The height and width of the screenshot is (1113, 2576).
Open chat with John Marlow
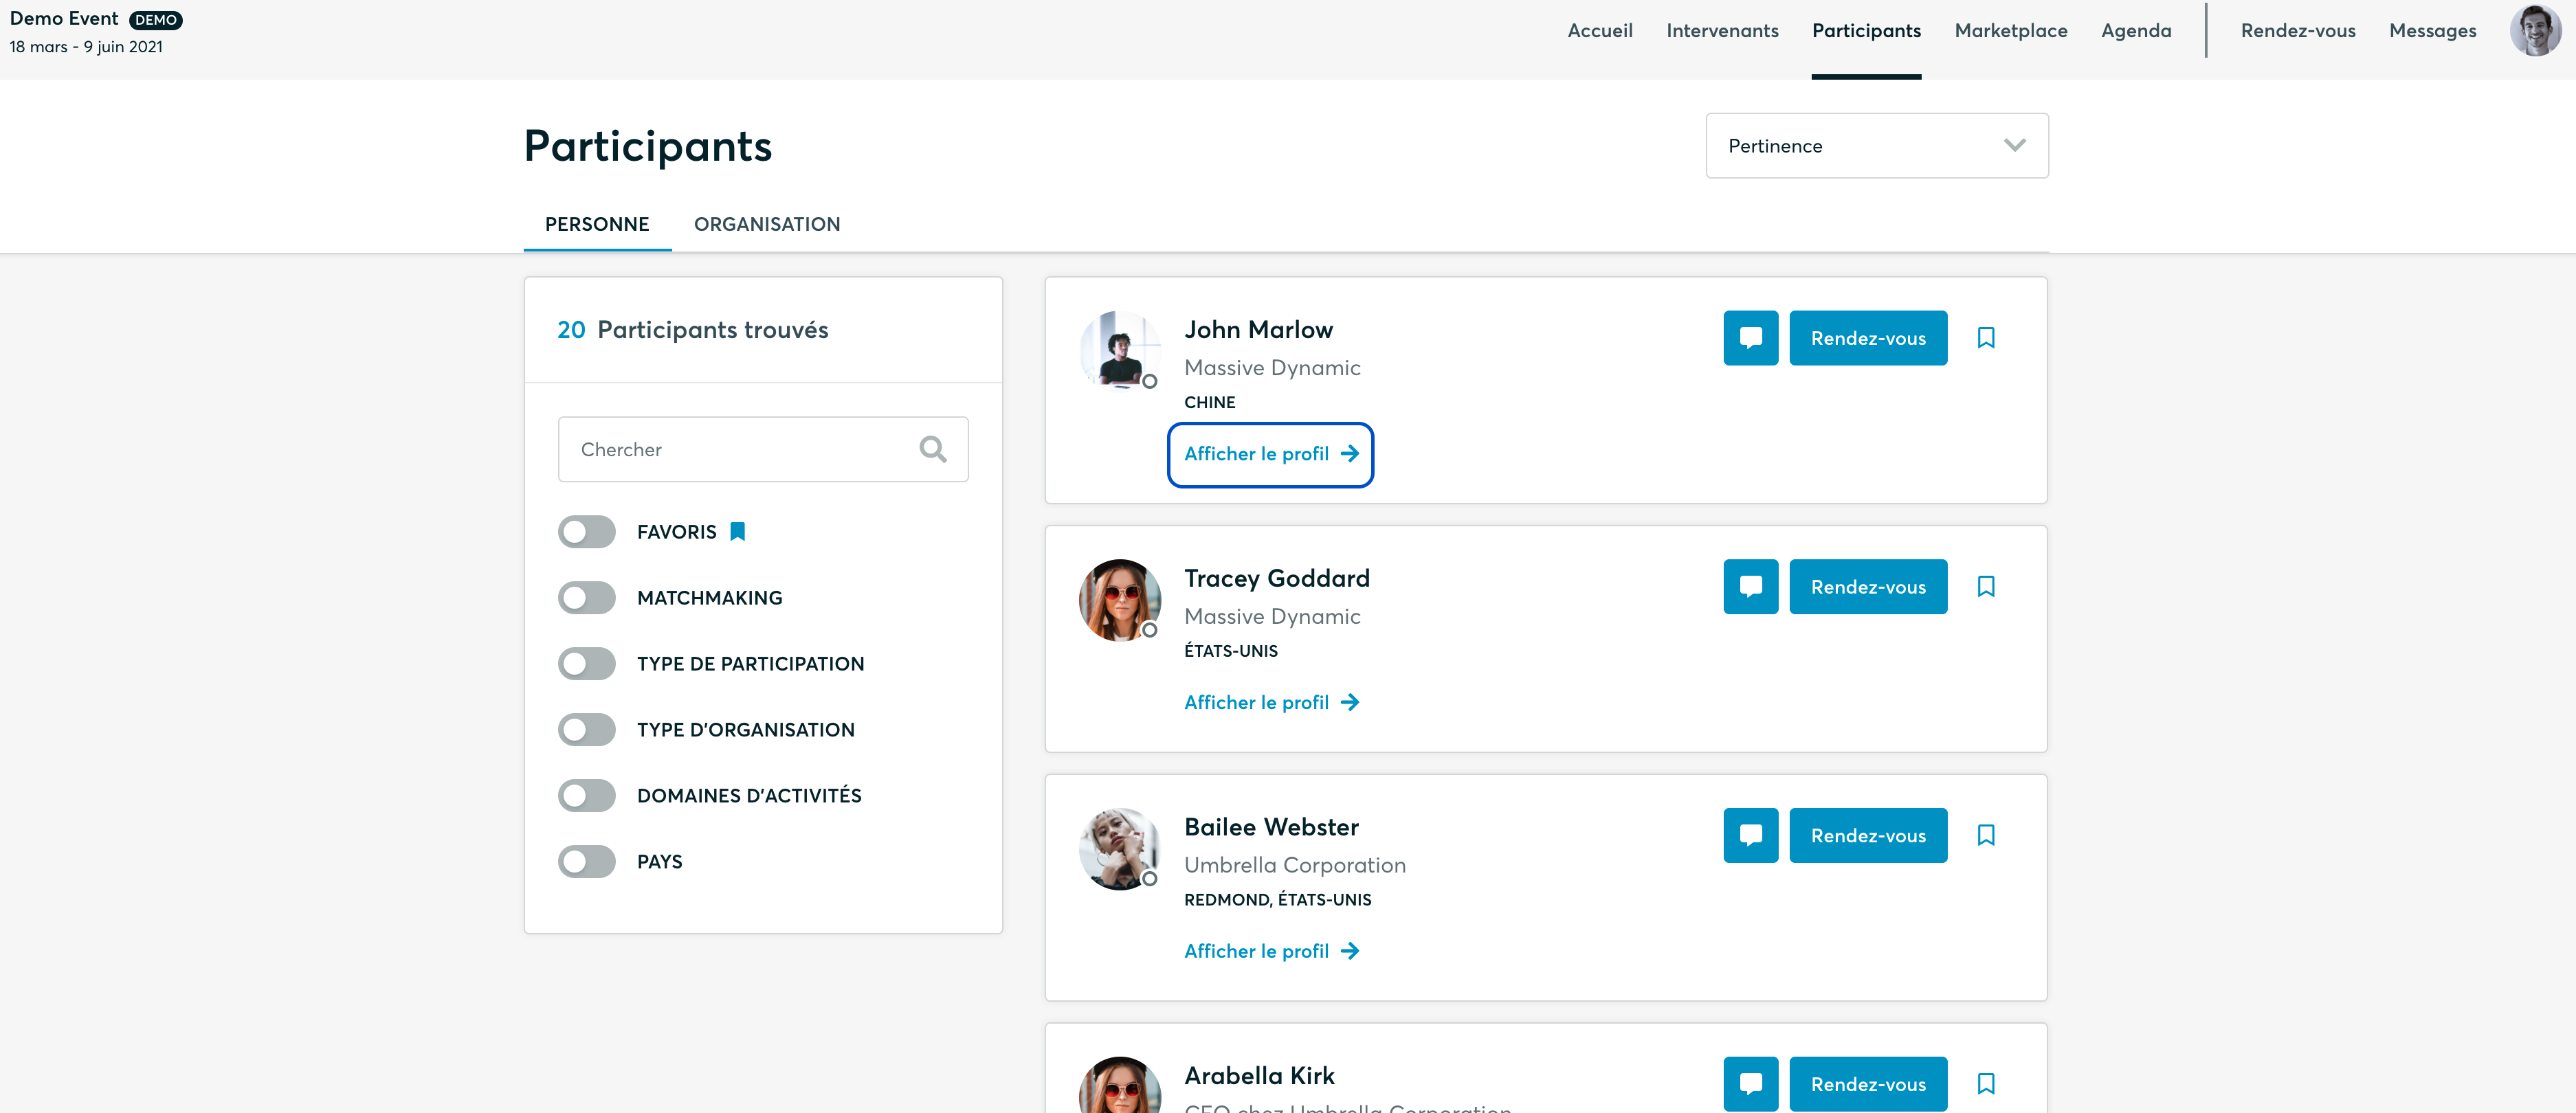click(1750, 338)
